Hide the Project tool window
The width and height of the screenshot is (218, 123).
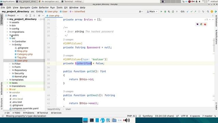43,16
